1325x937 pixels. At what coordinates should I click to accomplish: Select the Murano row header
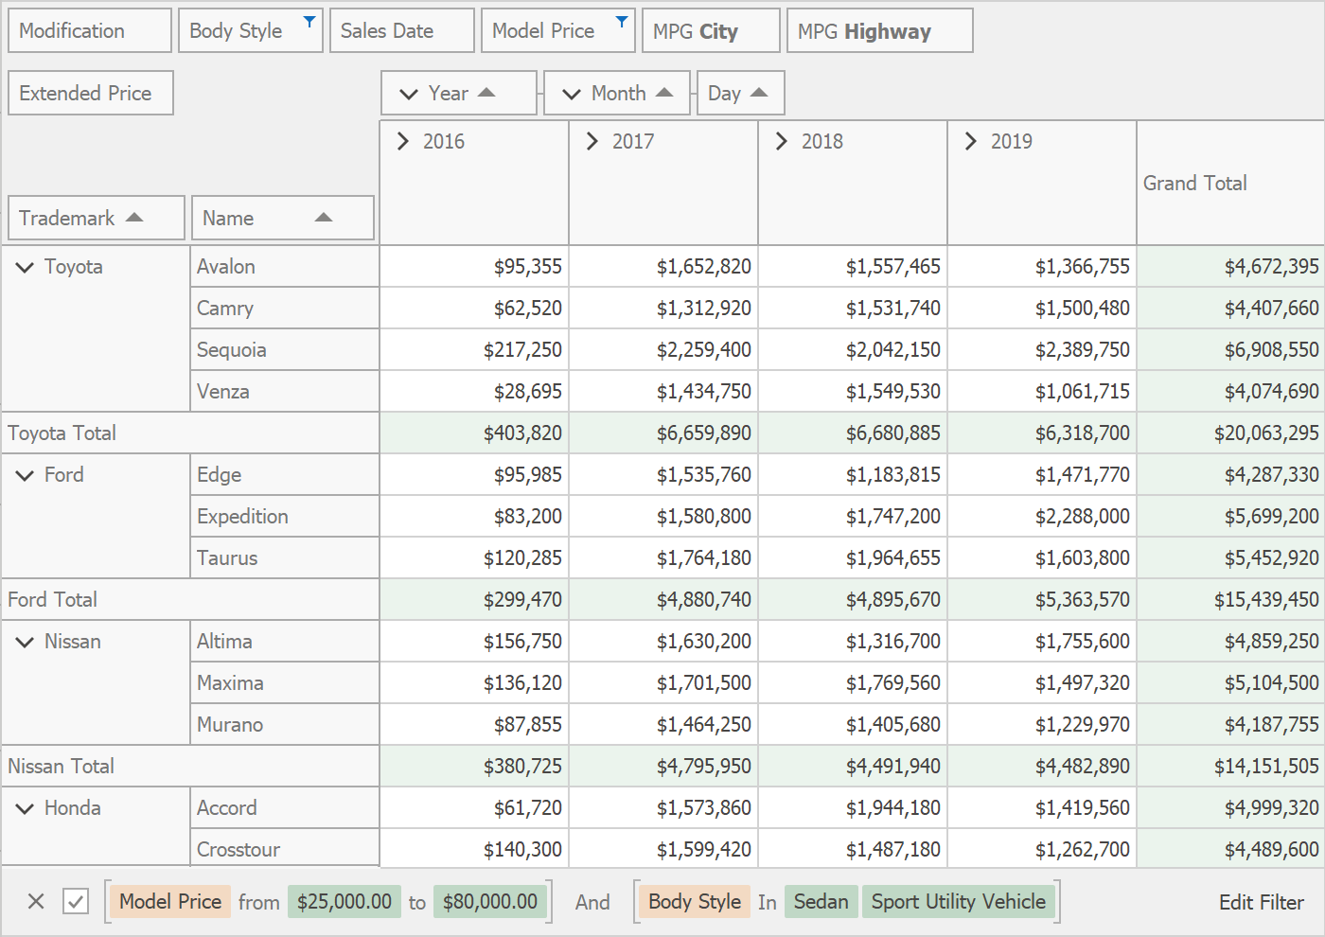[285, 725]
